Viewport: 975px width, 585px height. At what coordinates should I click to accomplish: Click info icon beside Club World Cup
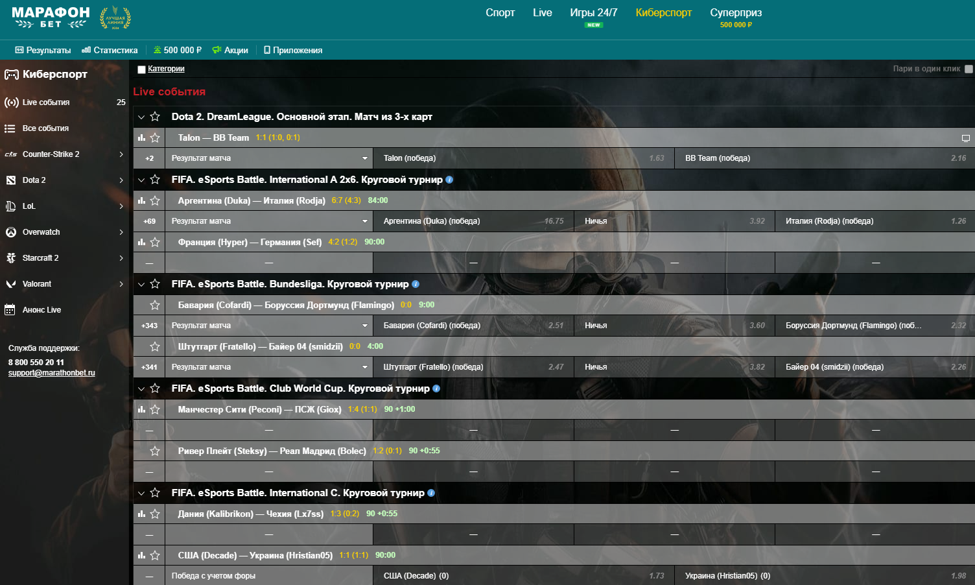436,388
